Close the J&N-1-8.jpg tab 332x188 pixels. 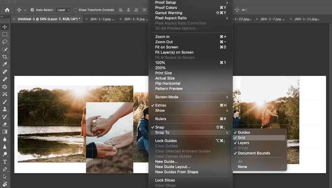(120, 19)
